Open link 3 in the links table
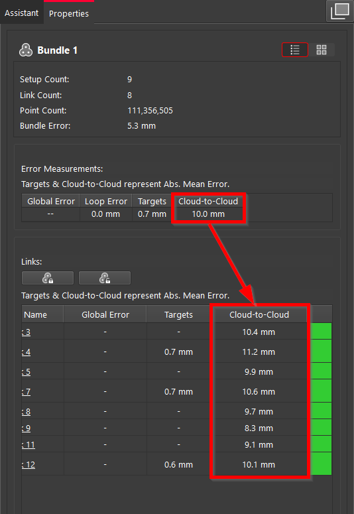354x514 pixels. click(26, 332)
